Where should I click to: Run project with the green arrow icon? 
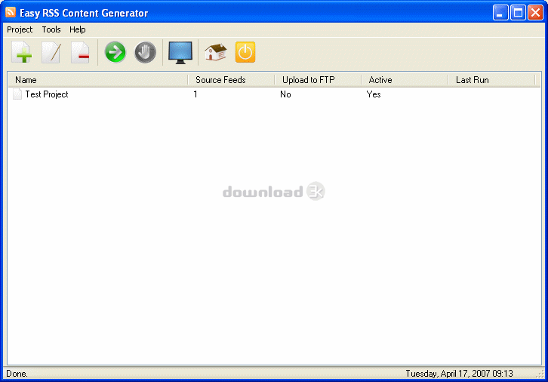point(115,52)
